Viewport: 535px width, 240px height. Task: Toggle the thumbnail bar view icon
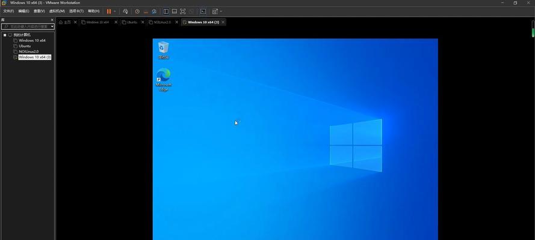175,11
